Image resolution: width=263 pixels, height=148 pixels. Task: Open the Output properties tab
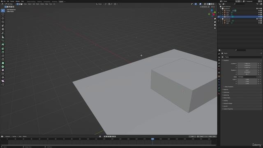point(219,60)
